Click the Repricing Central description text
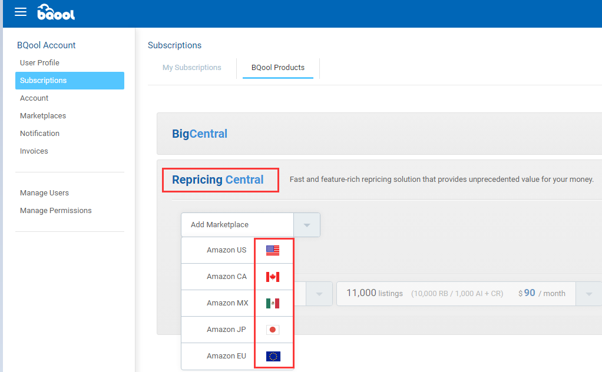The width and height of the screenshot is (602, 372). (442, 180)
